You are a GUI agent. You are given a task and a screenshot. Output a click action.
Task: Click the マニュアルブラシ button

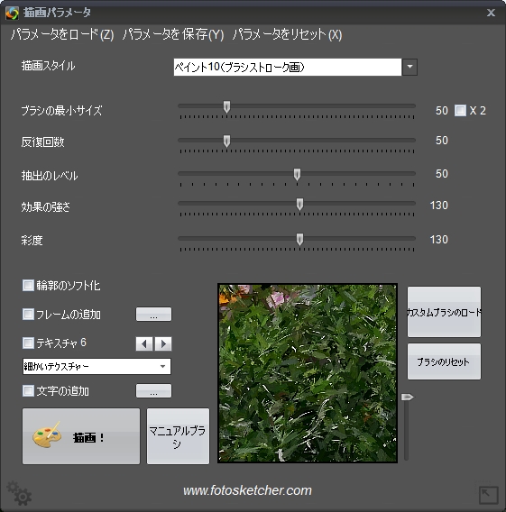click(x=178, y=436)
